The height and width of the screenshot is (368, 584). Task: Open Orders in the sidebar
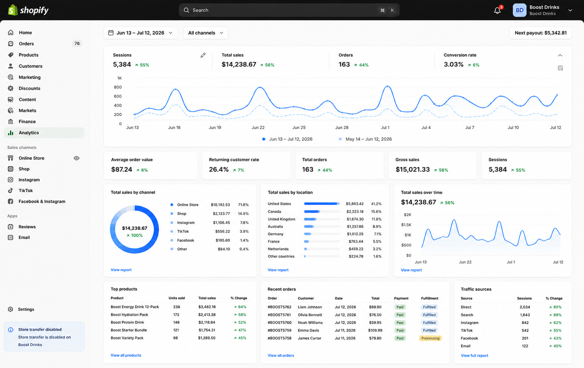(x=44, y=44)
